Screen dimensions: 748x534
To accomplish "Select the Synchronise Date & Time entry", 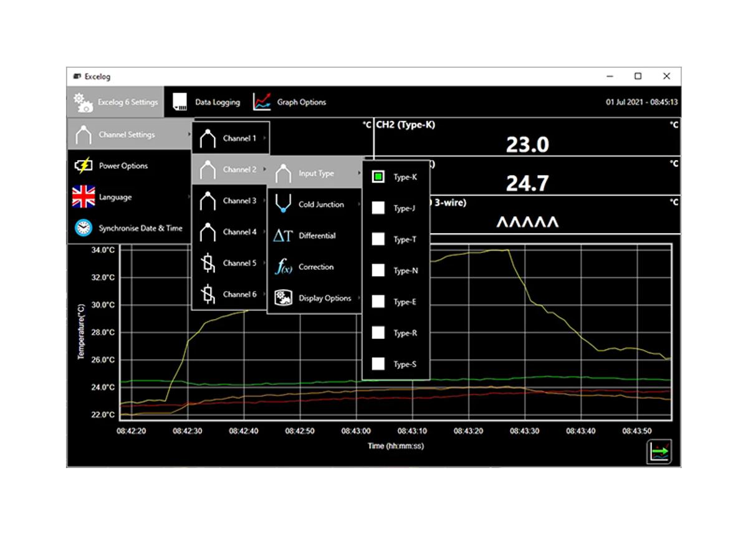I will pyautogui.click(x=130, y=228).
